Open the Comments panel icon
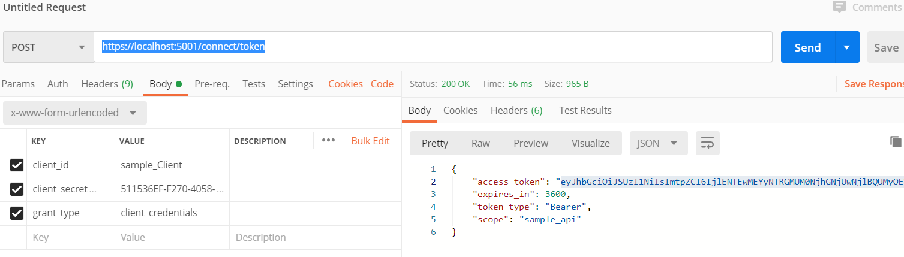 click(839, 7)
